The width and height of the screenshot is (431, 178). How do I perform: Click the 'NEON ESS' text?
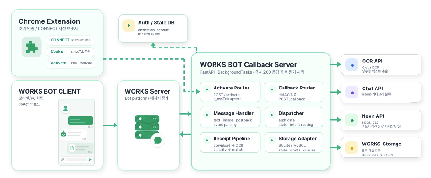pyautogui.click(x=370, y=123)
